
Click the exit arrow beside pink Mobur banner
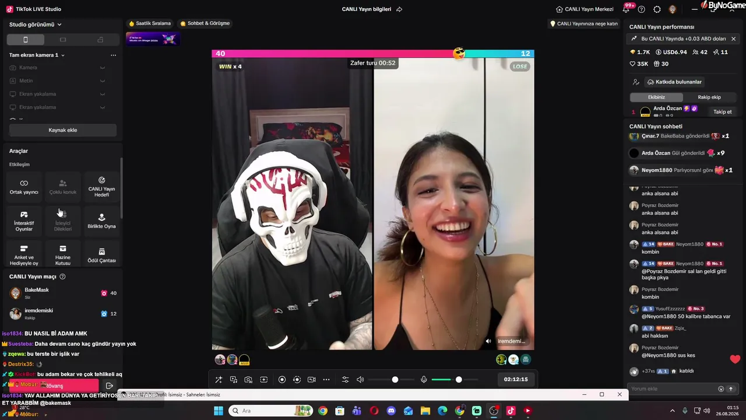(109, 386)
